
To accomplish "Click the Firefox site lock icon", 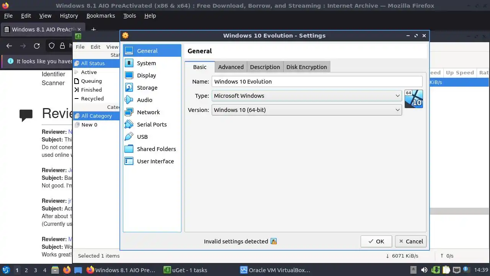I will click(62, 46).
